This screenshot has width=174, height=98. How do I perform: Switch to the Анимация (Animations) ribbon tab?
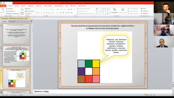click(39, 6)
